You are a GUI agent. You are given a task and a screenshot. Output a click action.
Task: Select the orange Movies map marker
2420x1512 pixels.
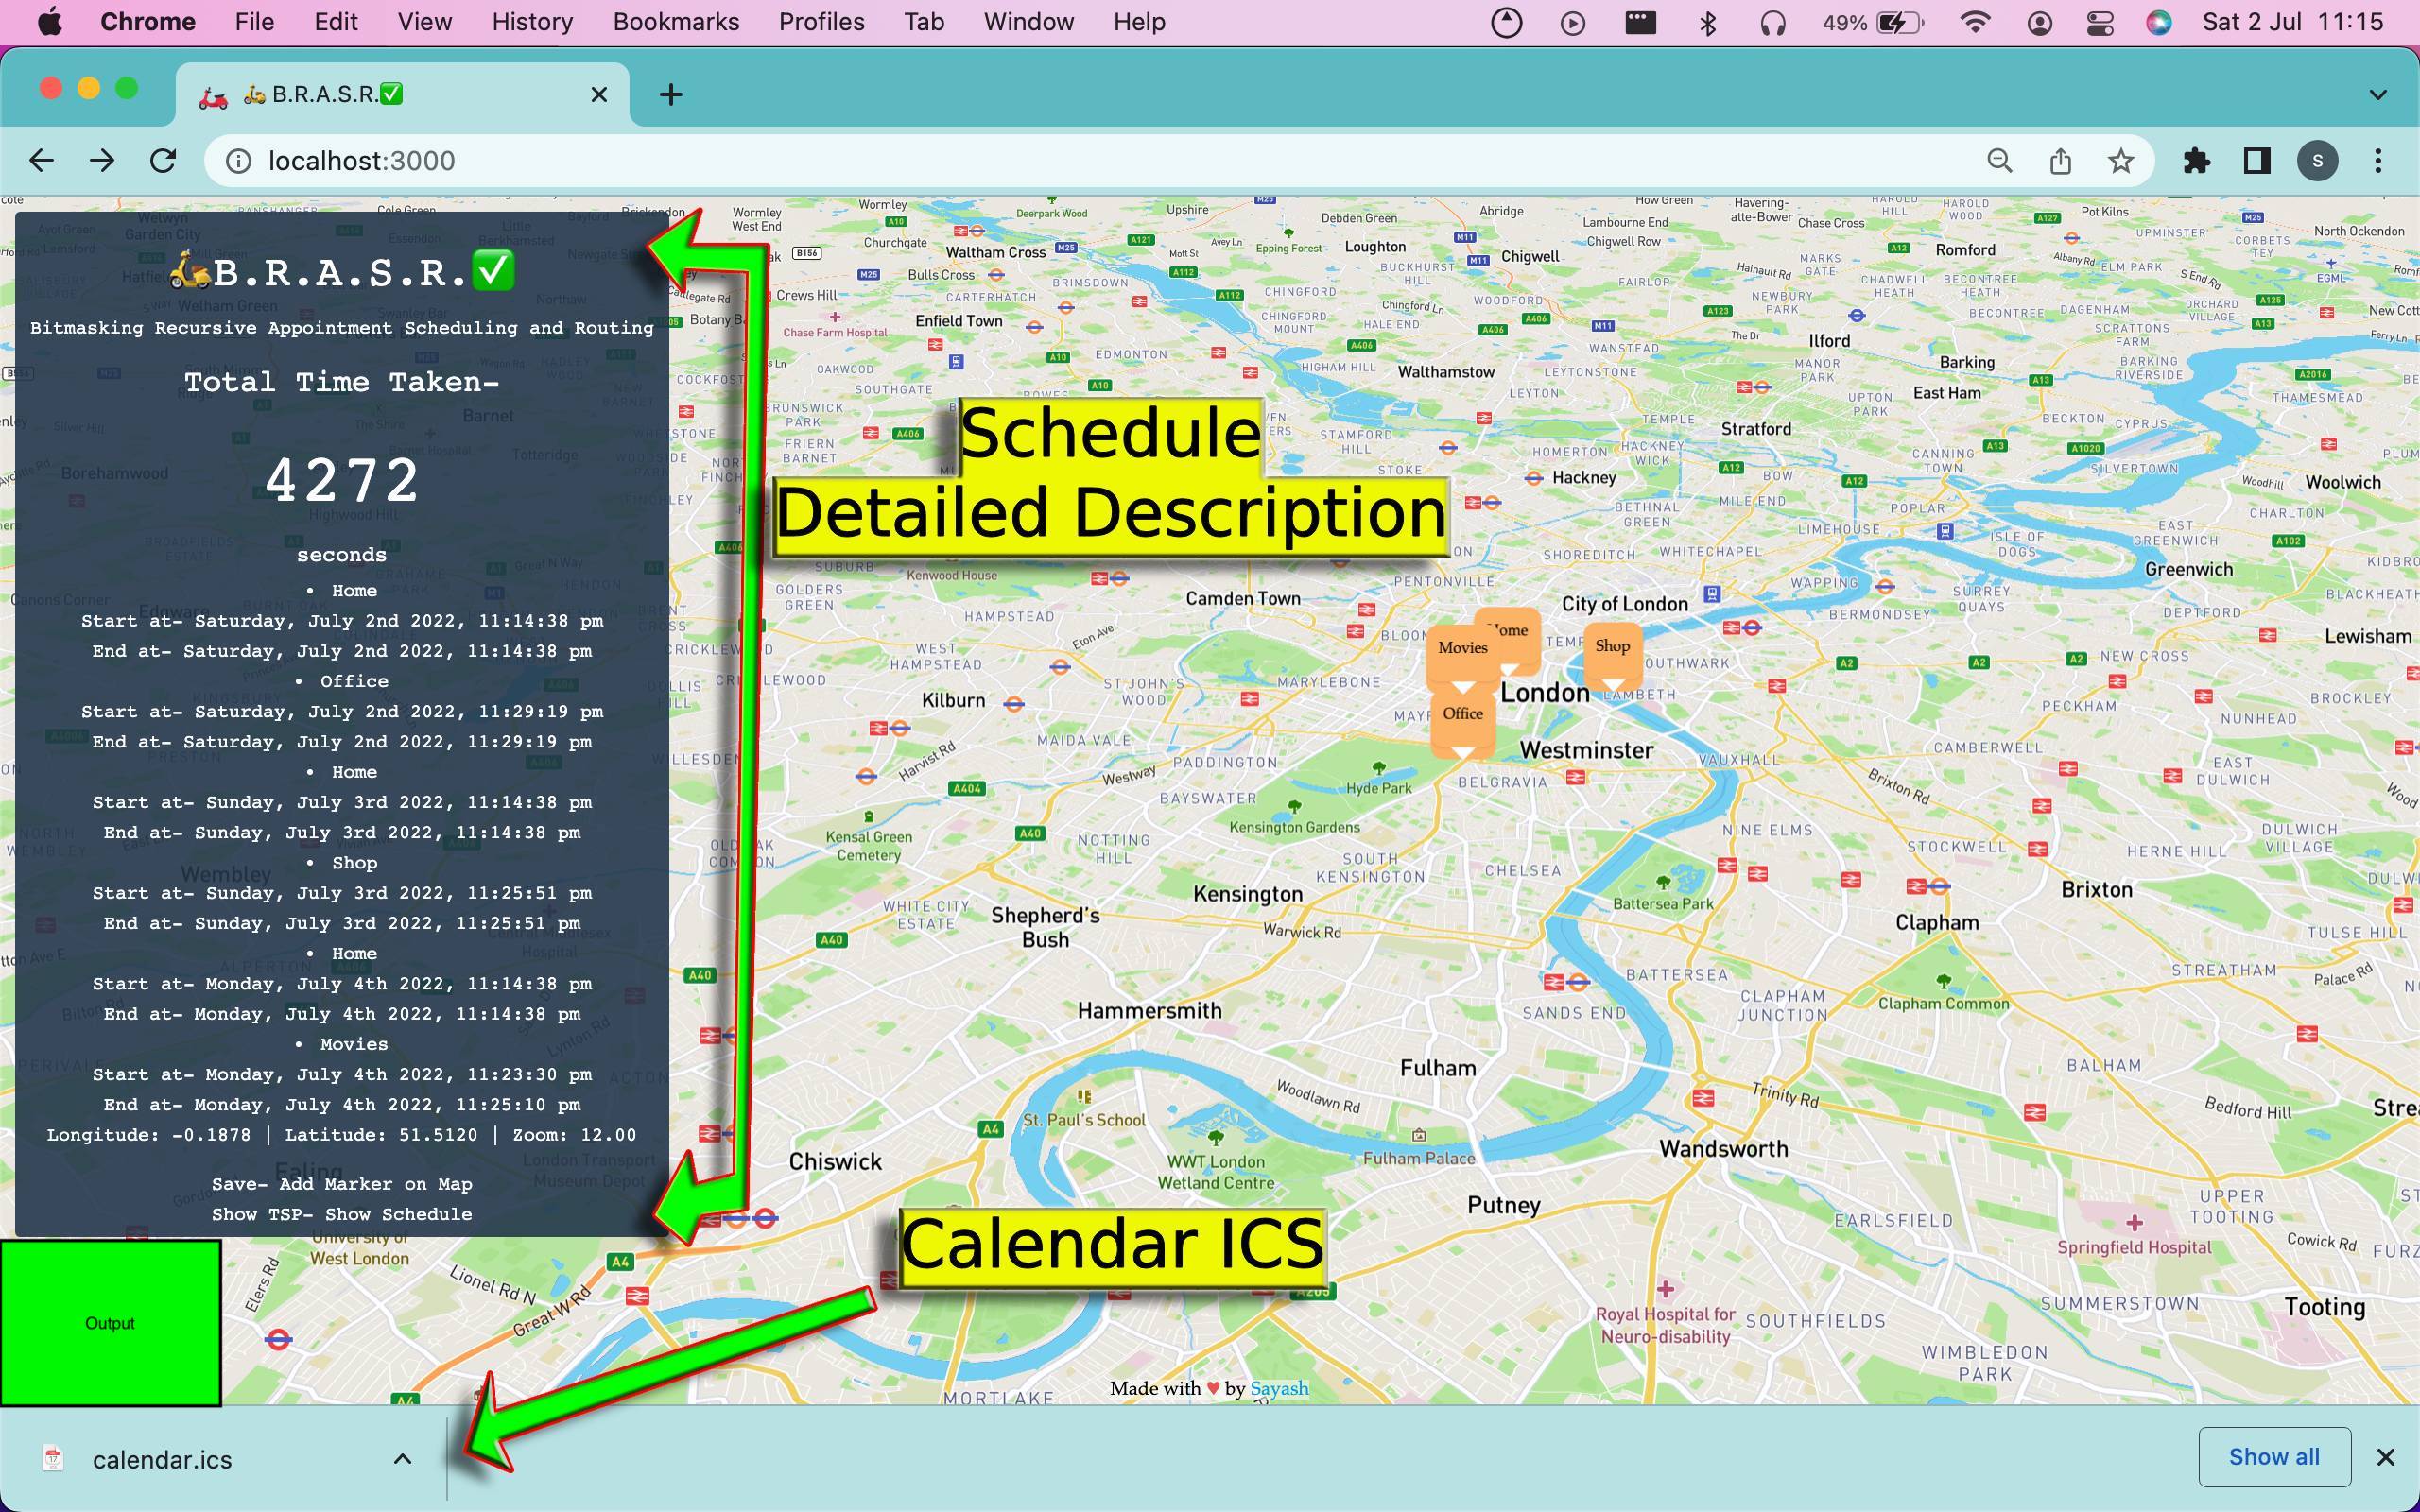coord(1462,648)
